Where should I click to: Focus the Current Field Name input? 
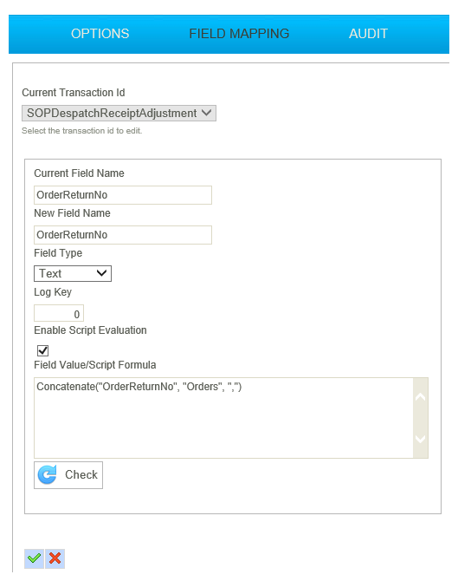pyautogui.click(x=123, y=195)
